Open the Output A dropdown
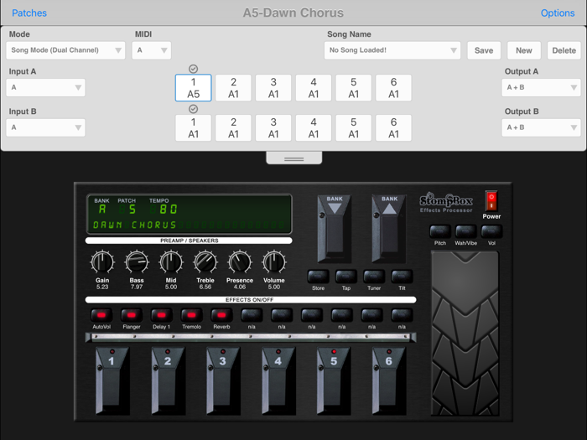This screenshot has width=587, height=440. pos(541,87)
